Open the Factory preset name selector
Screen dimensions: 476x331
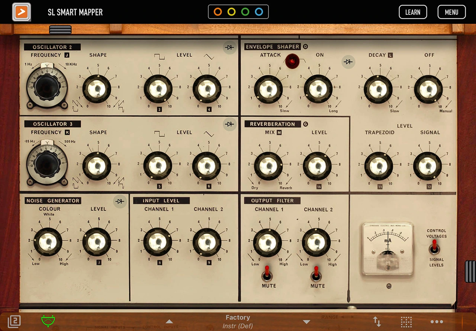(238, 321)
